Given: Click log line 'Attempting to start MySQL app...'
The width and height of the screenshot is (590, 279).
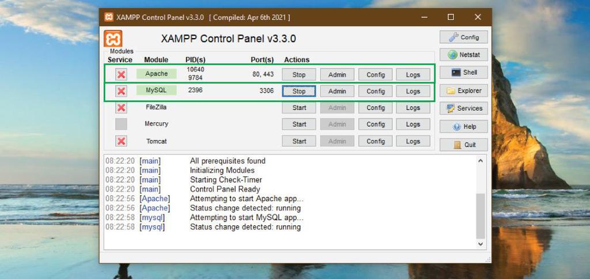Looking at the screenshot, I should [247, 218].
